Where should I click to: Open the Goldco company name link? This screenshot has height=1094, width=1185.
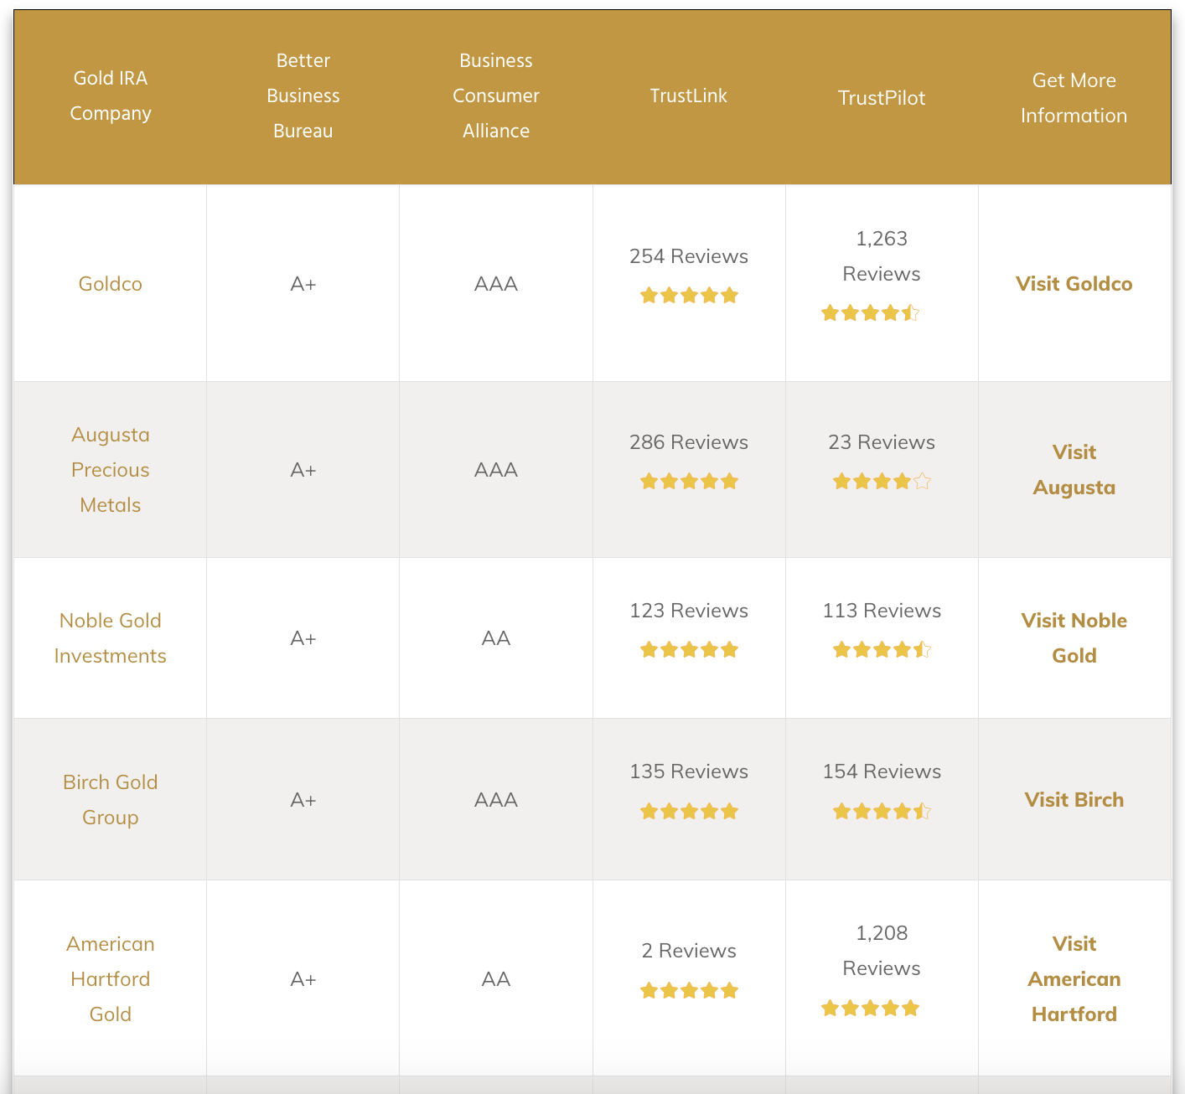[x=111, y=284]
